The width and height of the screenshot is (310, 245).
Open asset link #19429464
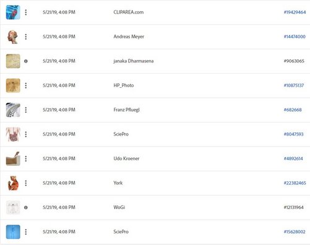(295, 12)
